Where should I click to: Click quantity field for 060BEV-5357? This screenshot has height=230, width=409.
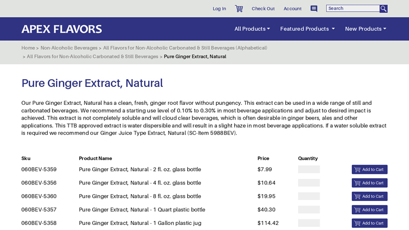309,210
